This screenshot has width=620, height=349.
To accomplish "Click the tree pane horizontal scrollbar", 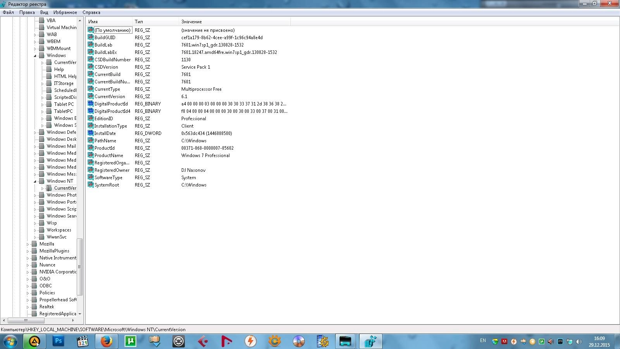I will (x=26, y=320).
